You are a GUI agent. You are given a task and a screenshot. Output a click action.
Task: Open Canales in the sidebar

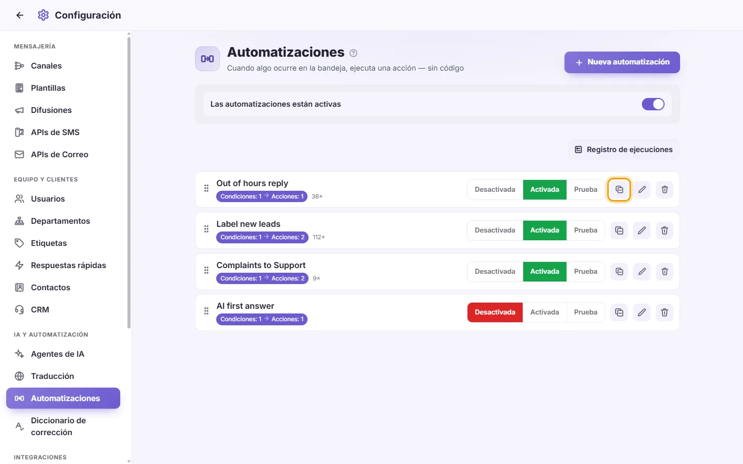(x=63, y=66)
